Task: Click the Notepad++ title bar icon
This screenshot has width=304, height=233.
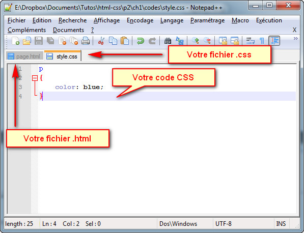Action: pyautogui.click(x=8, y=7)
